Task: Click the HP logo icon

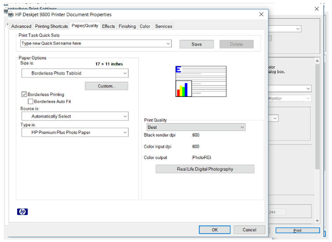Action: (22, 212)
